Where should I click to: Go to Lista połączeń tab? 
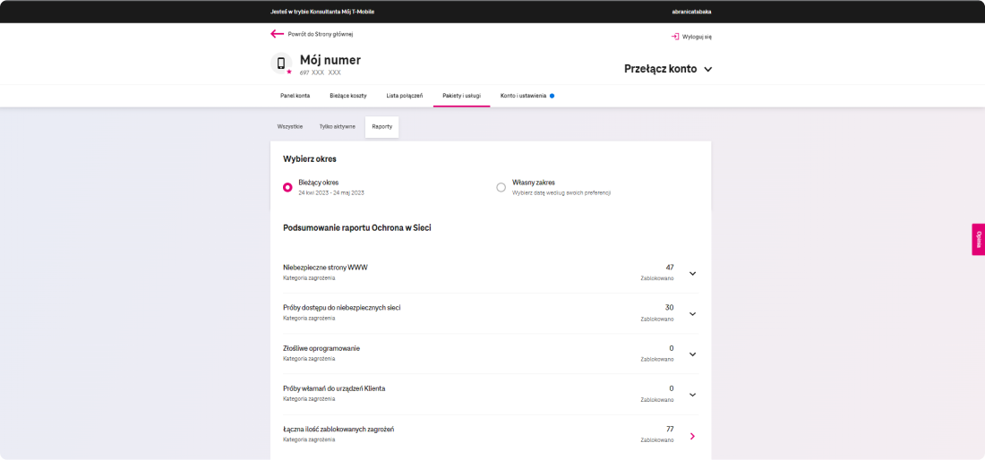(x=404, y=95)
